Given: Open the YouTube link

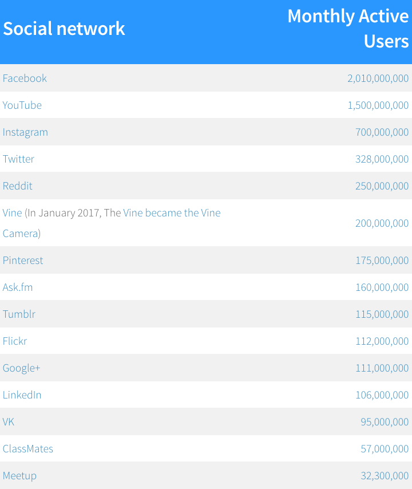Looking at the screenshot, I should click(22, 105).
